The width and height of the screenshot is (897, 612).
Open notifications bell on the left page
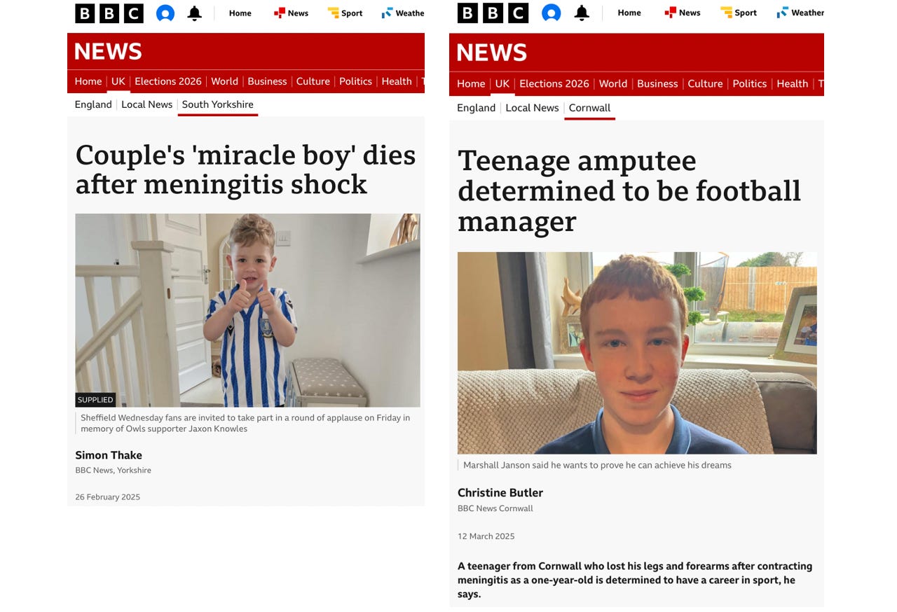195,13
